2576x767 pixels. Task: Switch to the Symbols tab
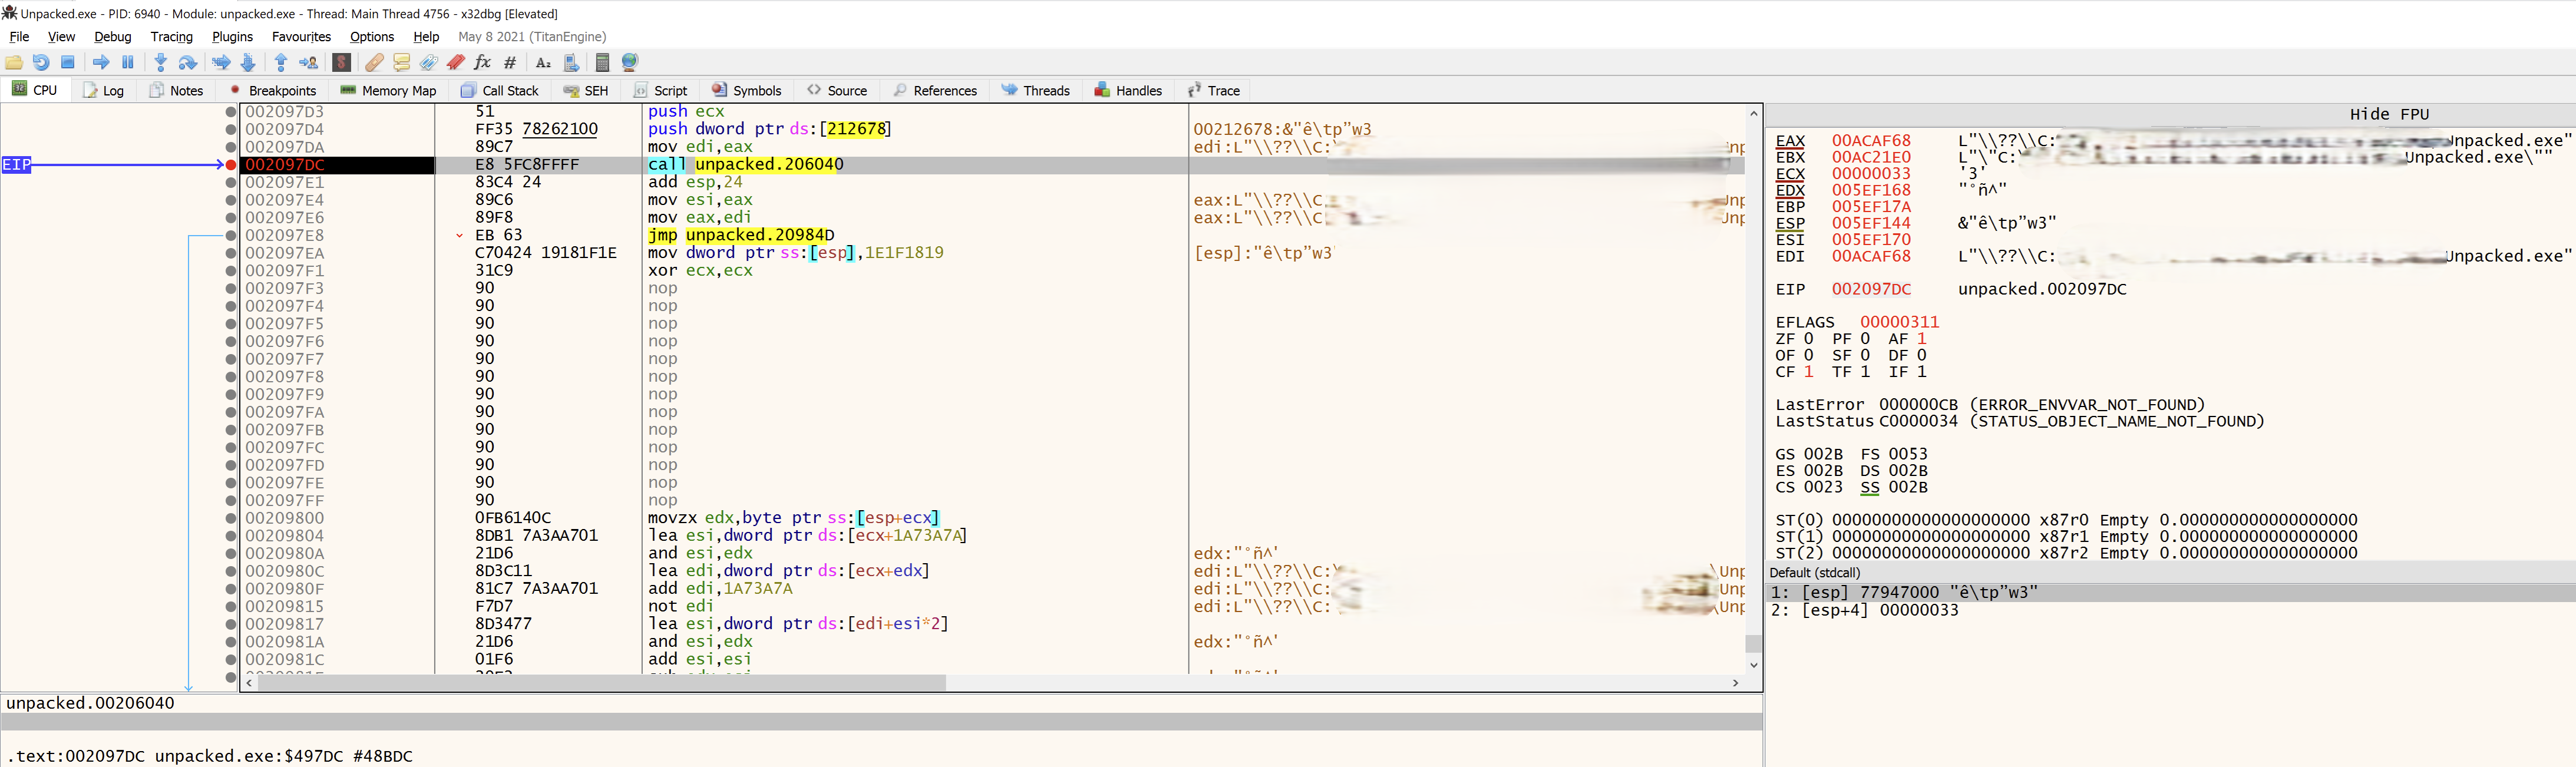tap(746, 90)
